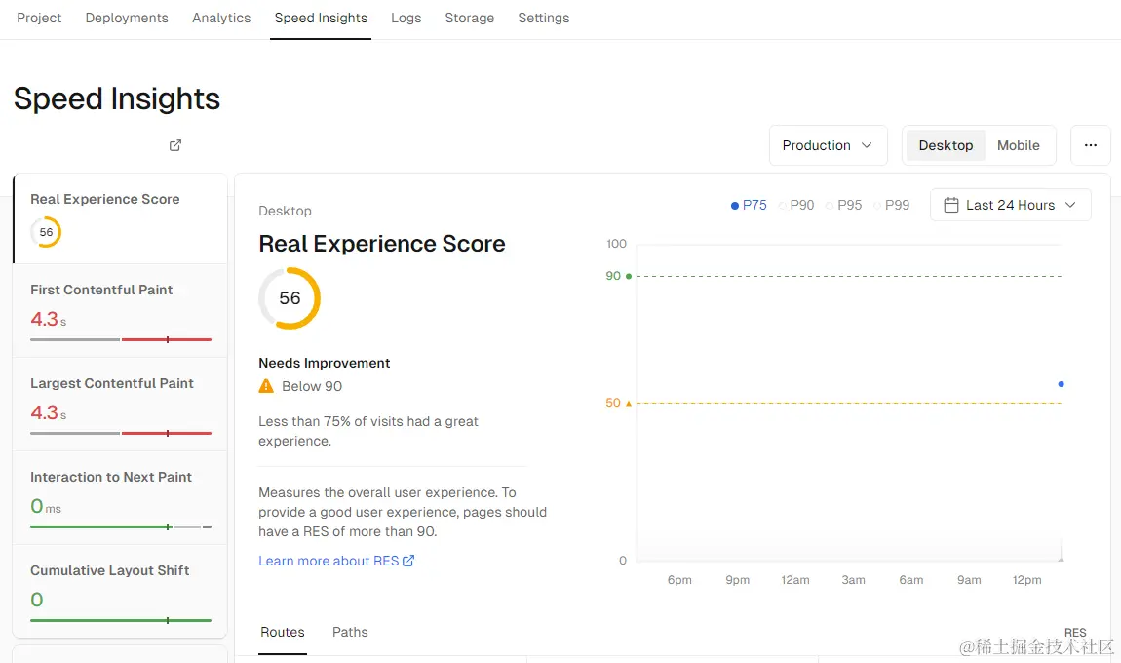
Task: Click the 6pm label on the chart axis
Action: pyautogui.click(x=679, y=580)
